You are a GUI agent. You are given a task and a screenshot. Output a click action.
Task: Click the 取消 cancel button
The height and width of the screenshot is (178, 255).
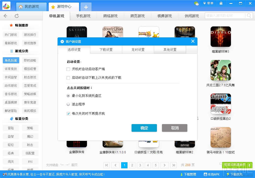point(174,128)
